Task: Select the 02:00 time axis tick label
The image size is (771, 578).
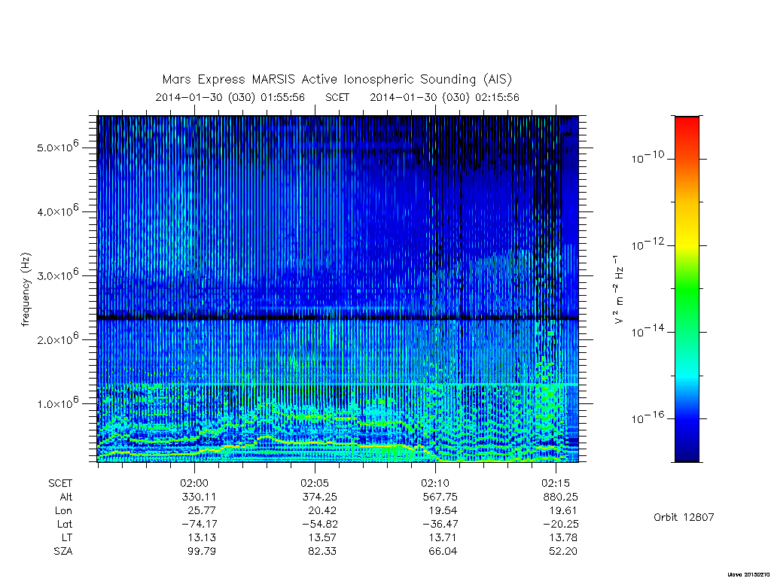Action: 194,483
